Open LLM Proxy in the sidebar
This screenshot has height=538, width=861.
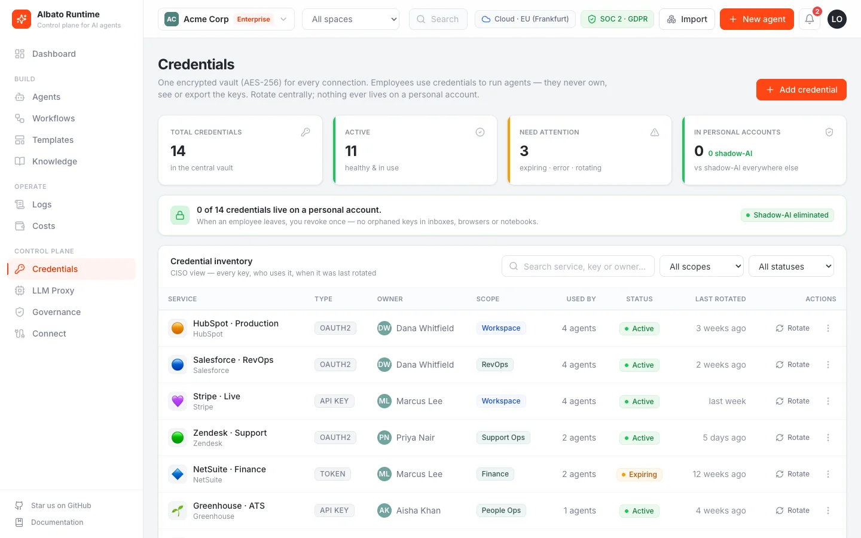(72, 291)
